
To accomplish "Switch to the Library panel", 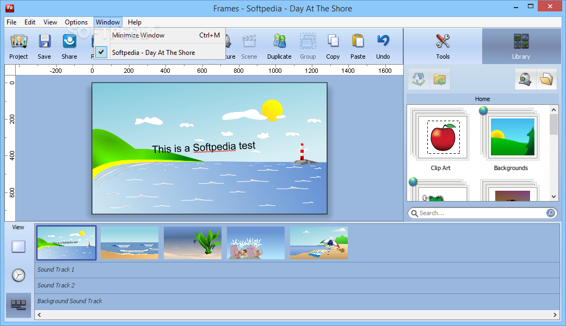I will click(x=521, y=47).
